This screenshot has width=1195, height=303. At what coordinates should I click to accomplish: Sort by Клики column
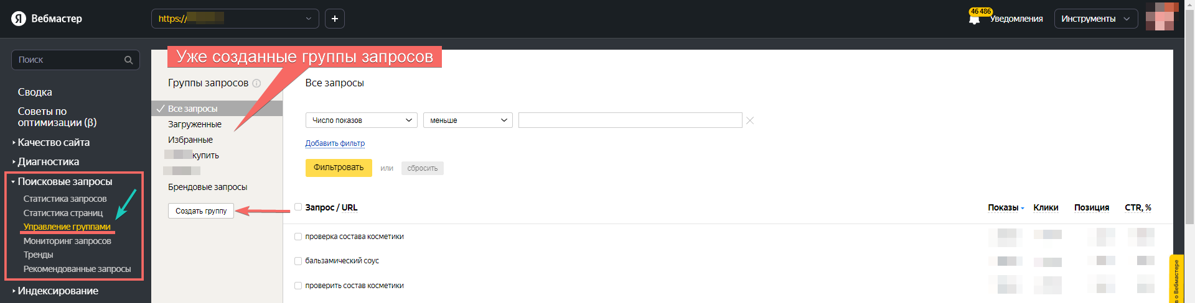(x=1046, y=207)
